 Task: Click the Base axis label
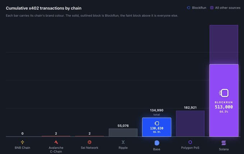coord(157,149)
